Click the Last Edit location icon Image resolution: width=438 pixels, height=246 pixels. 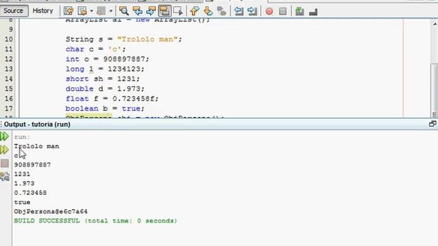point(68,11)
